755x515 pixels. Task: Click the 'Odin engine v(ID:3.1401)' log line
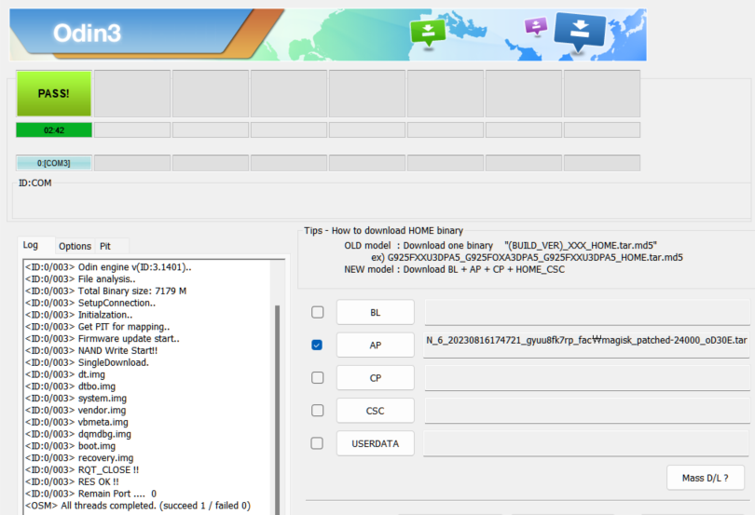108,267
